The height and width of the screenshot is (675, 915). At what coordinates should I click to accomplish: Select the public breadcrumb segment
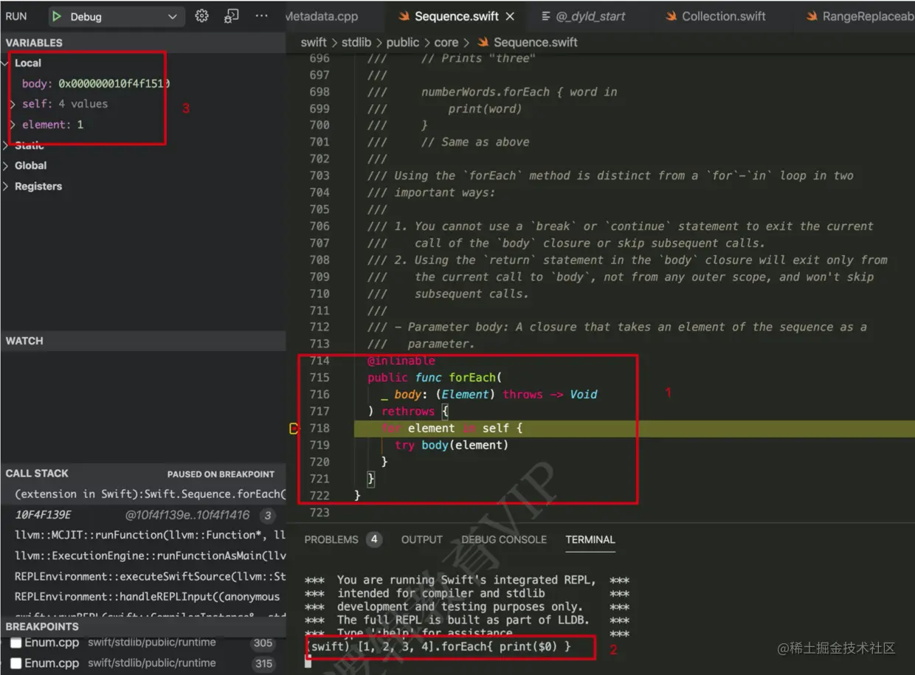pyautogui.click(x=402, y=43)
